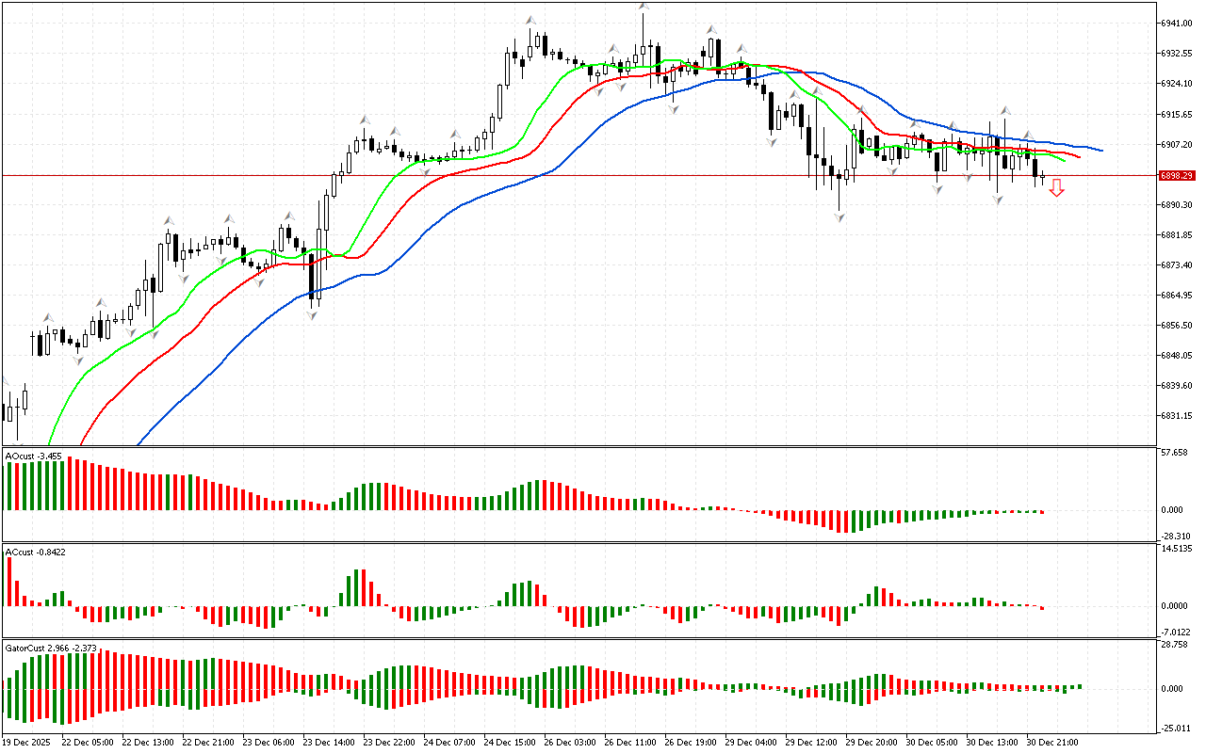Click the fractal arrow below the lowest 29 Dec candle
The width and height of the screenshot is (1206, 753).
[839, 217]
